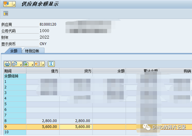Screen dimensions: 192x136
Task: Select the period 2 row header
Action: (15, 87)
